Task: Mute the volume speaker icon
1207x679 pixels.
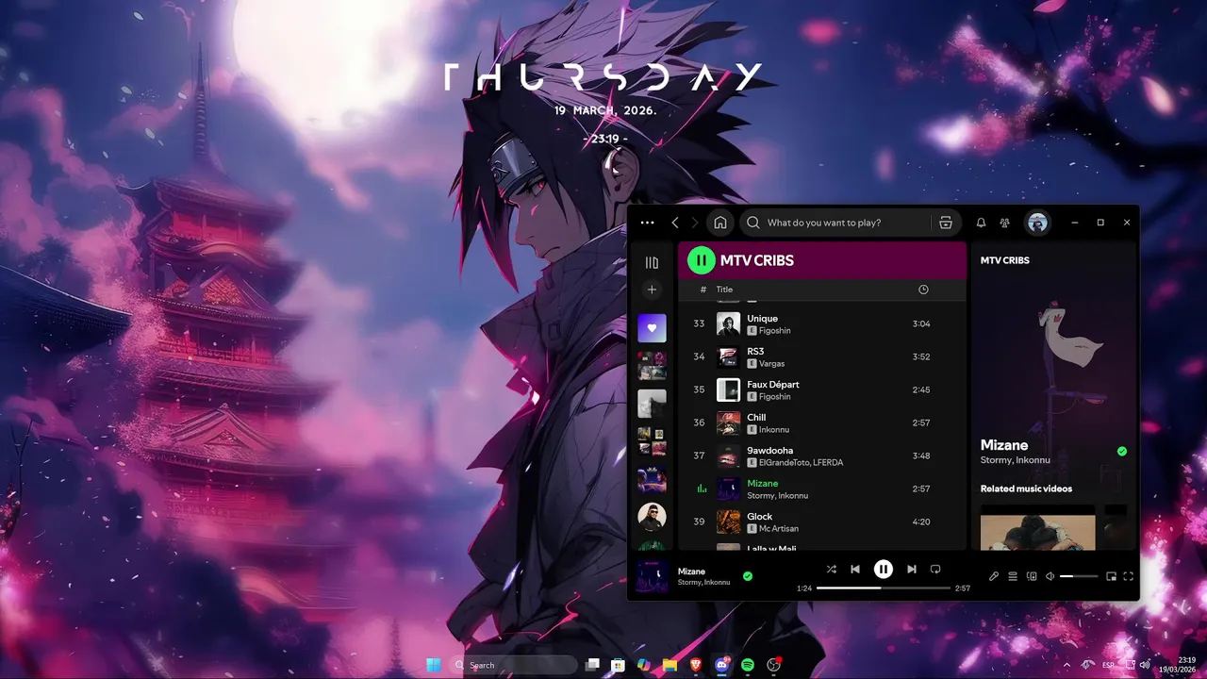Action: coord(1050,576)
